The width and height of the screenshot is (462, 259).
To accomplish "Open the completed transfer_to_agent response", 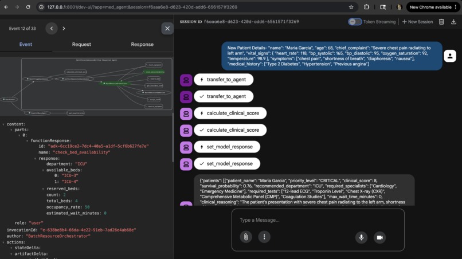I will [224, 96].
